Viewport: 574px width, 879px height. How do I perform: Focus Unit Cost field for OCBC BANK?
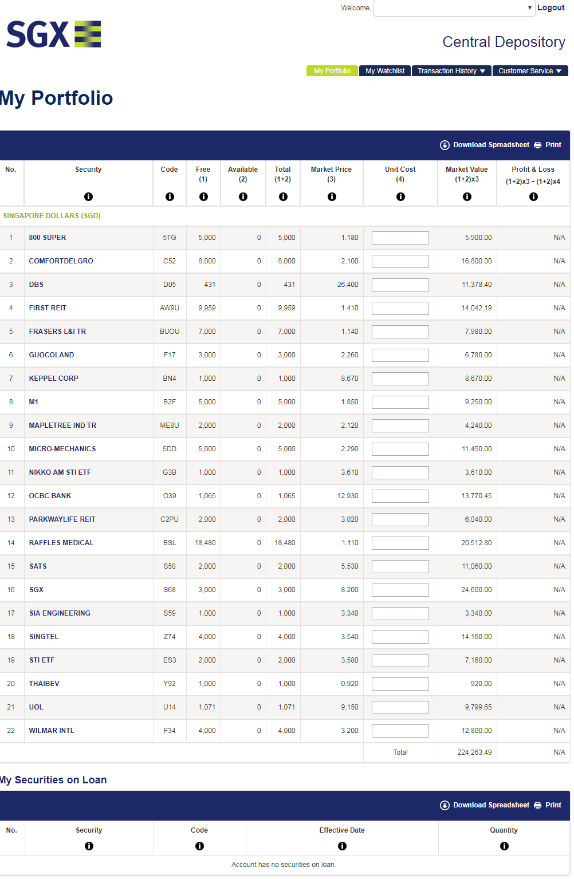tap(400, 496)
